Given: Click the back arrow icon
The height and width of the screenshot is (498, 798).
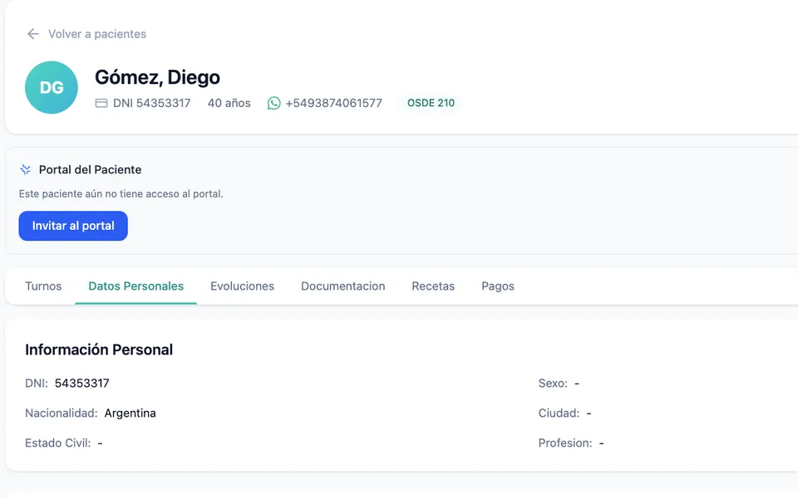Looking at the screenshot, I should point(33,34).
